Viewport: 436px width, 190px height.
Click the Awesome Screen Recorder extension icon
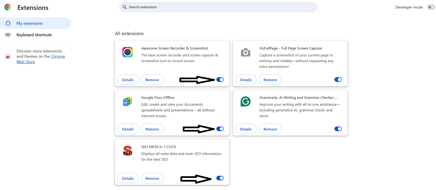[127, 52]
